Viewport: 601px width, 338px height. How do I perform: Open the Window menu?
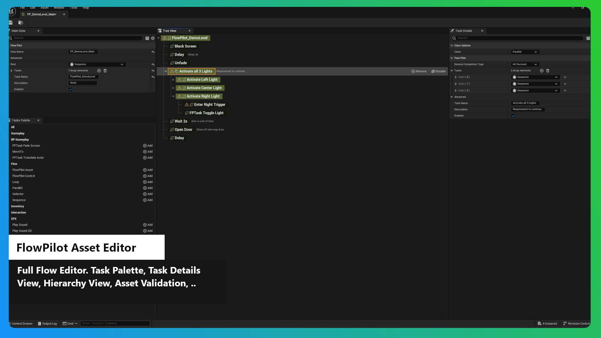(59, 8)
